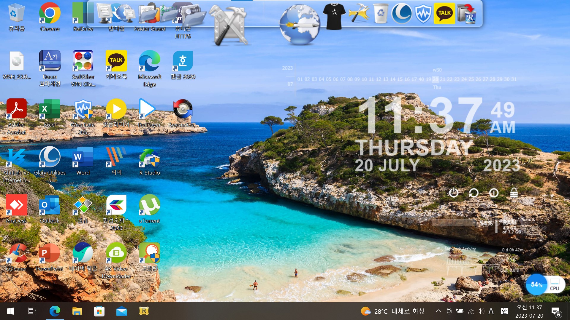Open the 고클린 shortcut

coord(149,257)
